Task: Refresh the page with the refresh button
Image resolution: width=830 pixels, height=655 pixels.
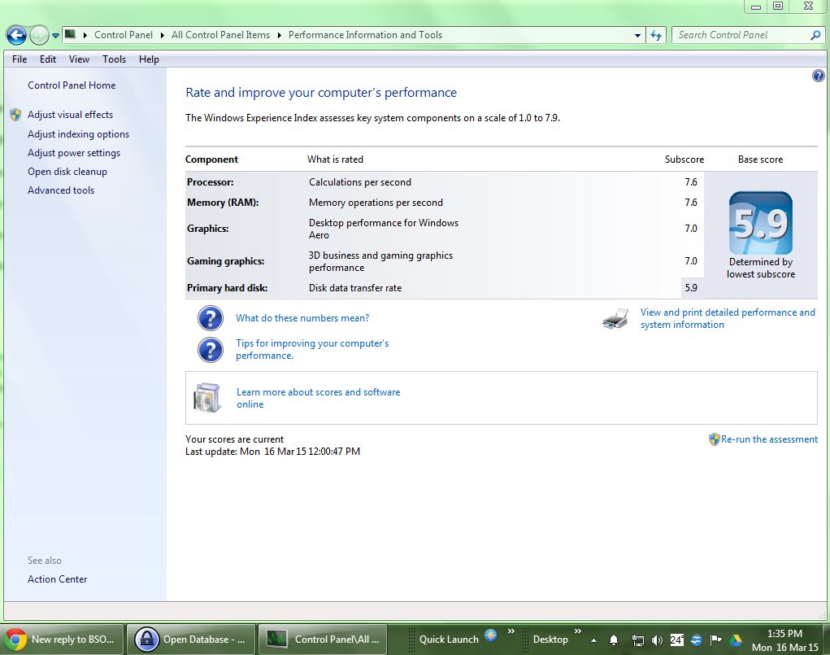Action: coord(656,36)
